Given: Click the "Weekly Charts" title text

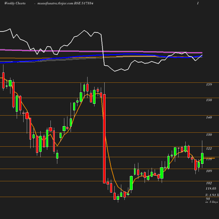Looking at the screenshot, I should click(x=15, y=4).
